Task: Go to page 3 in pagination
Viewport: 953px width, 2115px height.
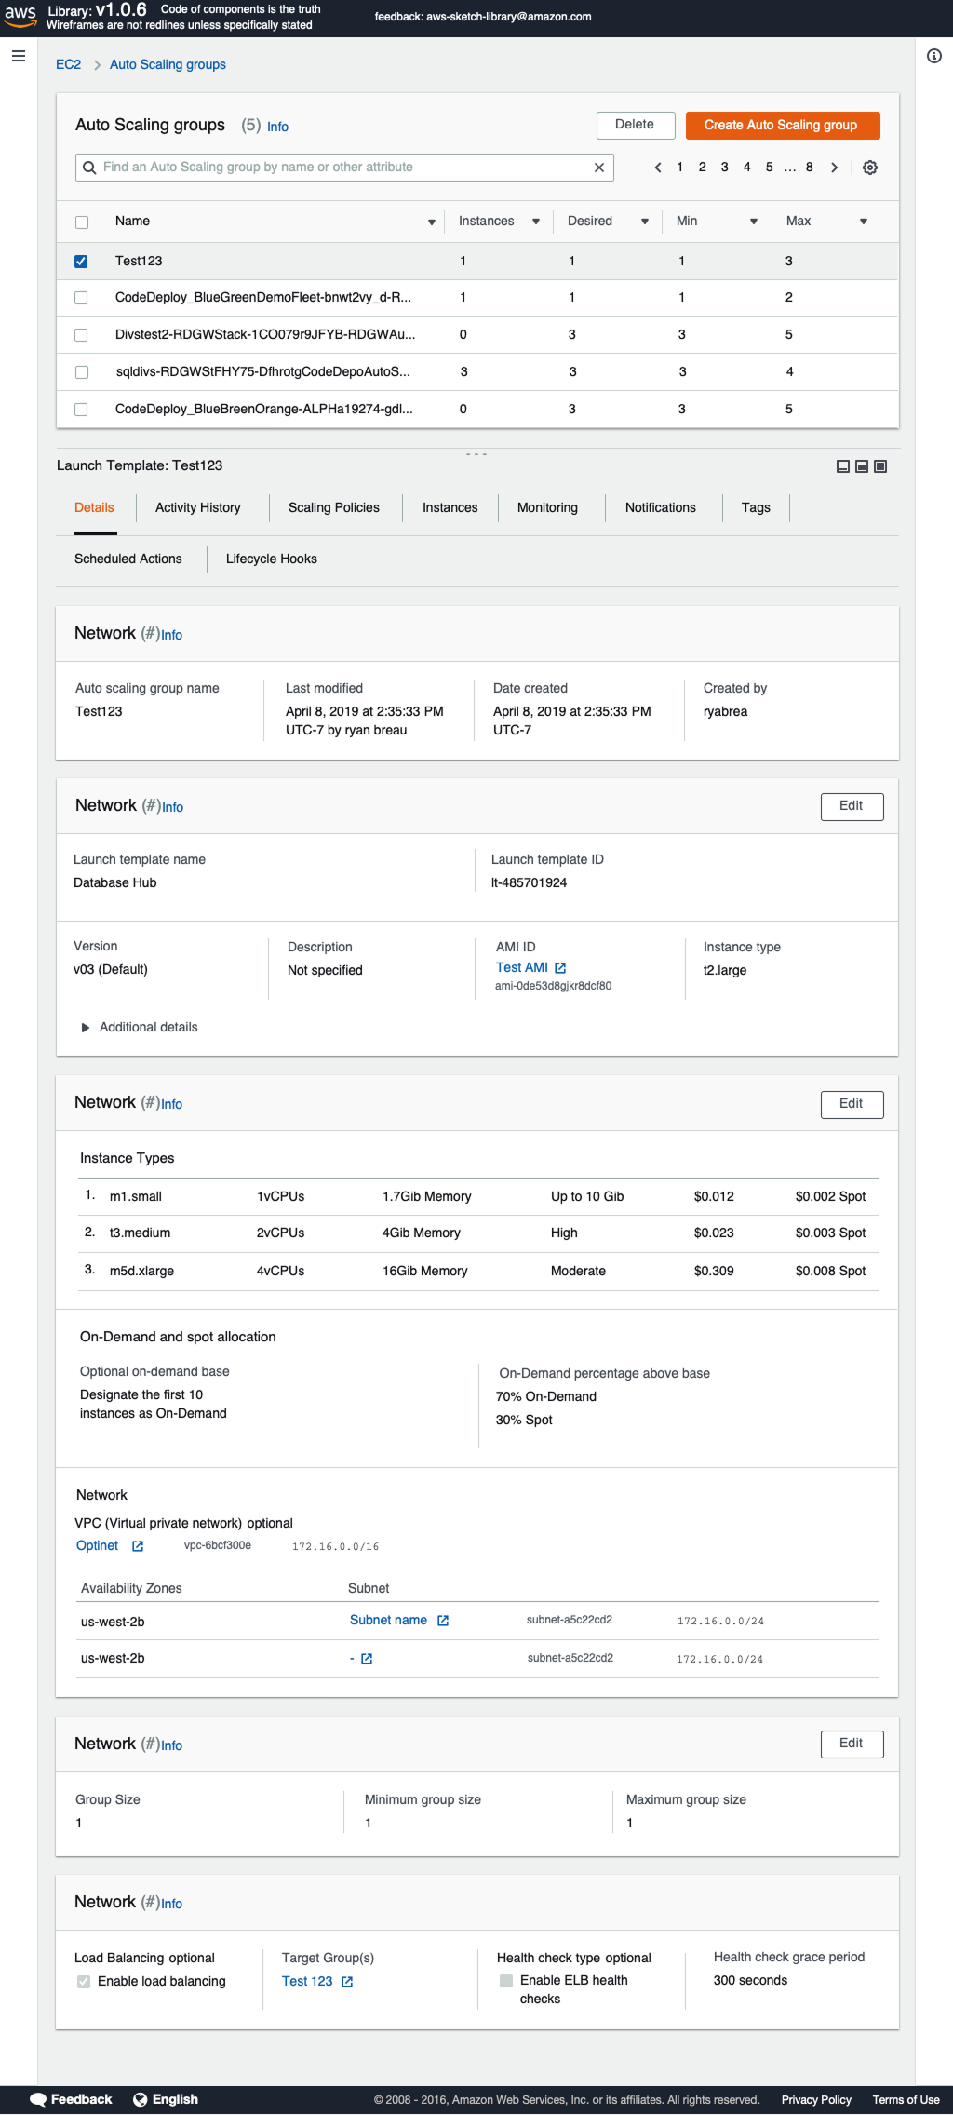Action: 725,168
